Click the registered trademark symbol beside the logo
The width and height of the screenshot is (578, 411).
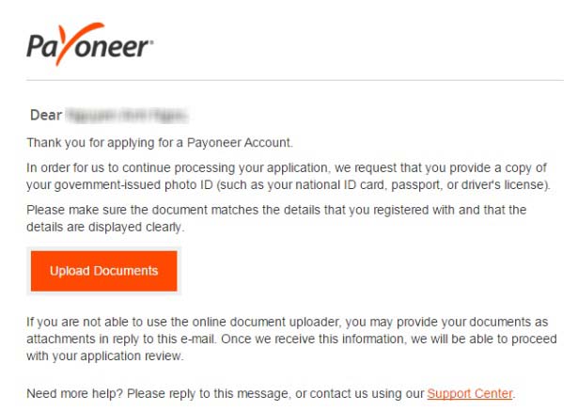pyautogui.click(x=150, y=42)
